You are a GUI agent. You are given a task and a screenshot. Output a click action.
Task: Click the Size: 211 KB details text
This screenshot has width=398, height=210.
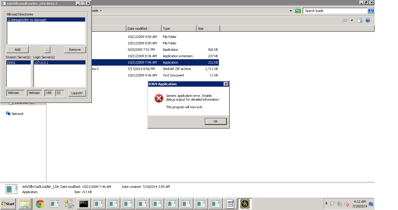click(x=83, y=192)
